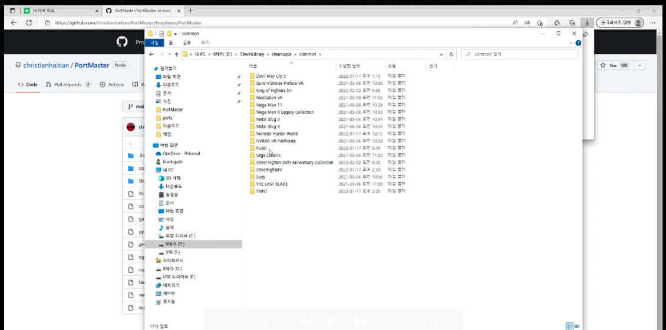Open the 공유 ribbon tab
666x330 pixels.
(187, 42)
